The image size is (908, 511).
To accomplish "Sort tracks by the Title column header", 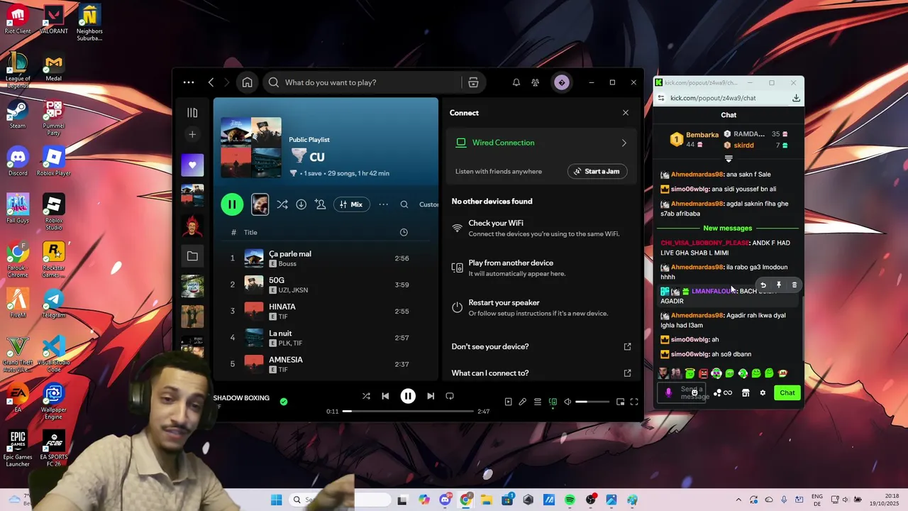I will [250, 232].
